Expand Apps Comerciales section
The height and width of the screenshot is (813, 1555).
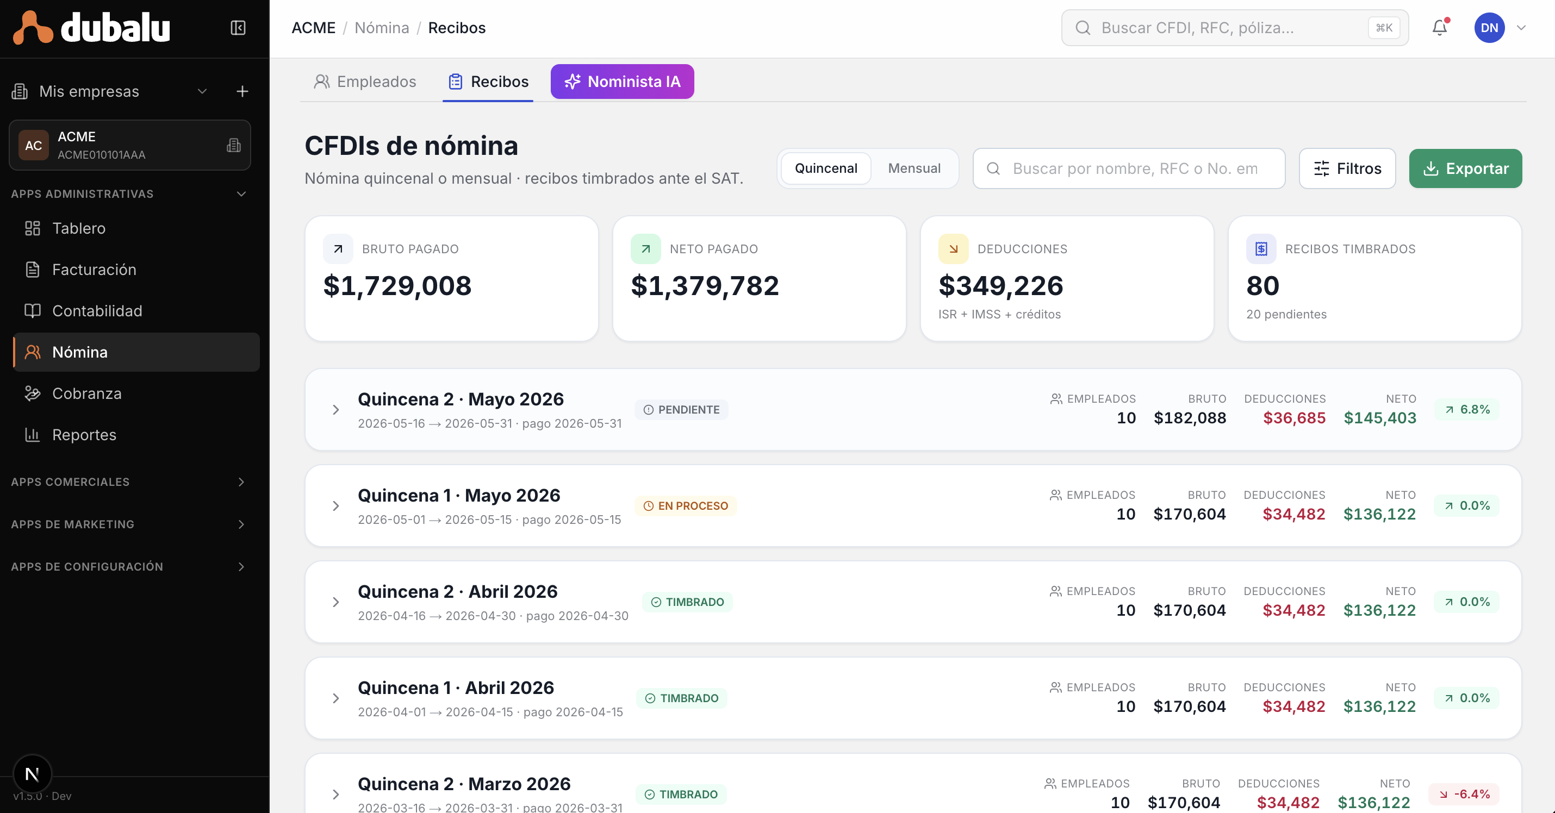[241, 481]
